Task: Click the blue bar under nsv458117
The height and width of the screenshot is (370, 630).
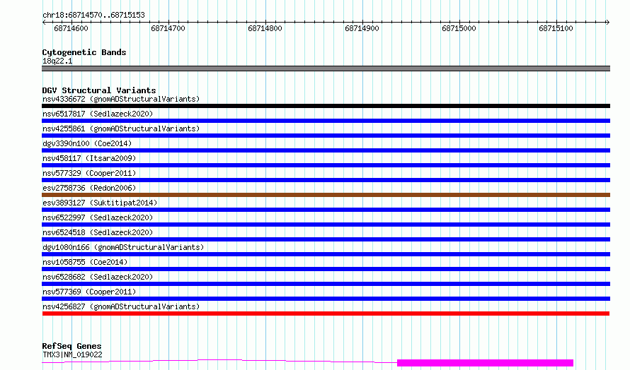Action: (326, 165)
